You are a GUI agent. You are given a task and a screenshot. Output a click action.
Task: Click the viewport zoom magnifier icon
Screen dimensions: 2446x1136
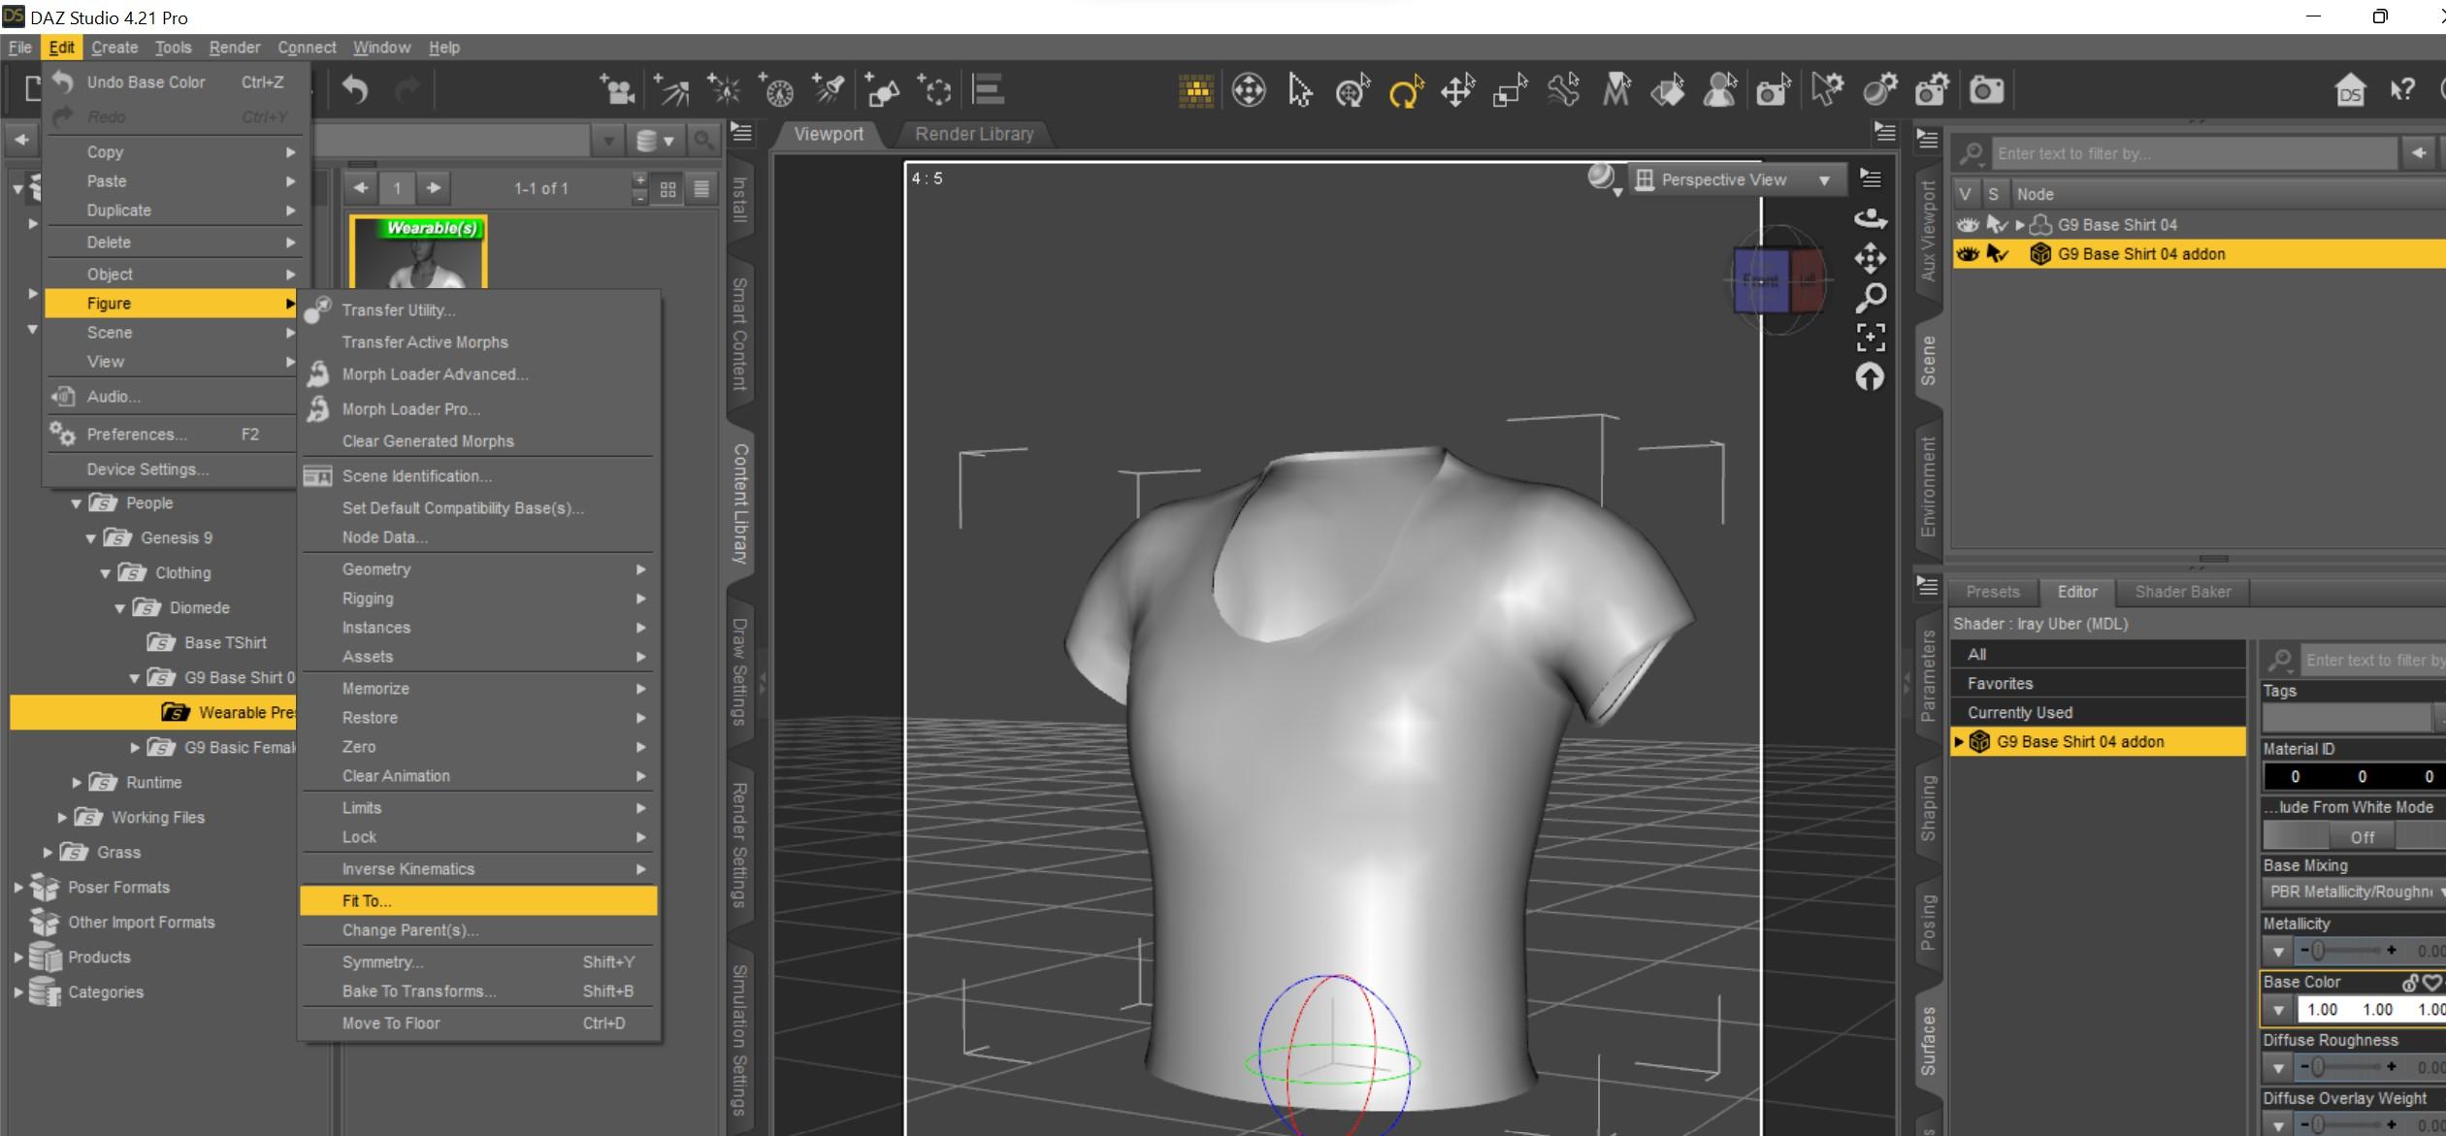(x=1870, y=298)
